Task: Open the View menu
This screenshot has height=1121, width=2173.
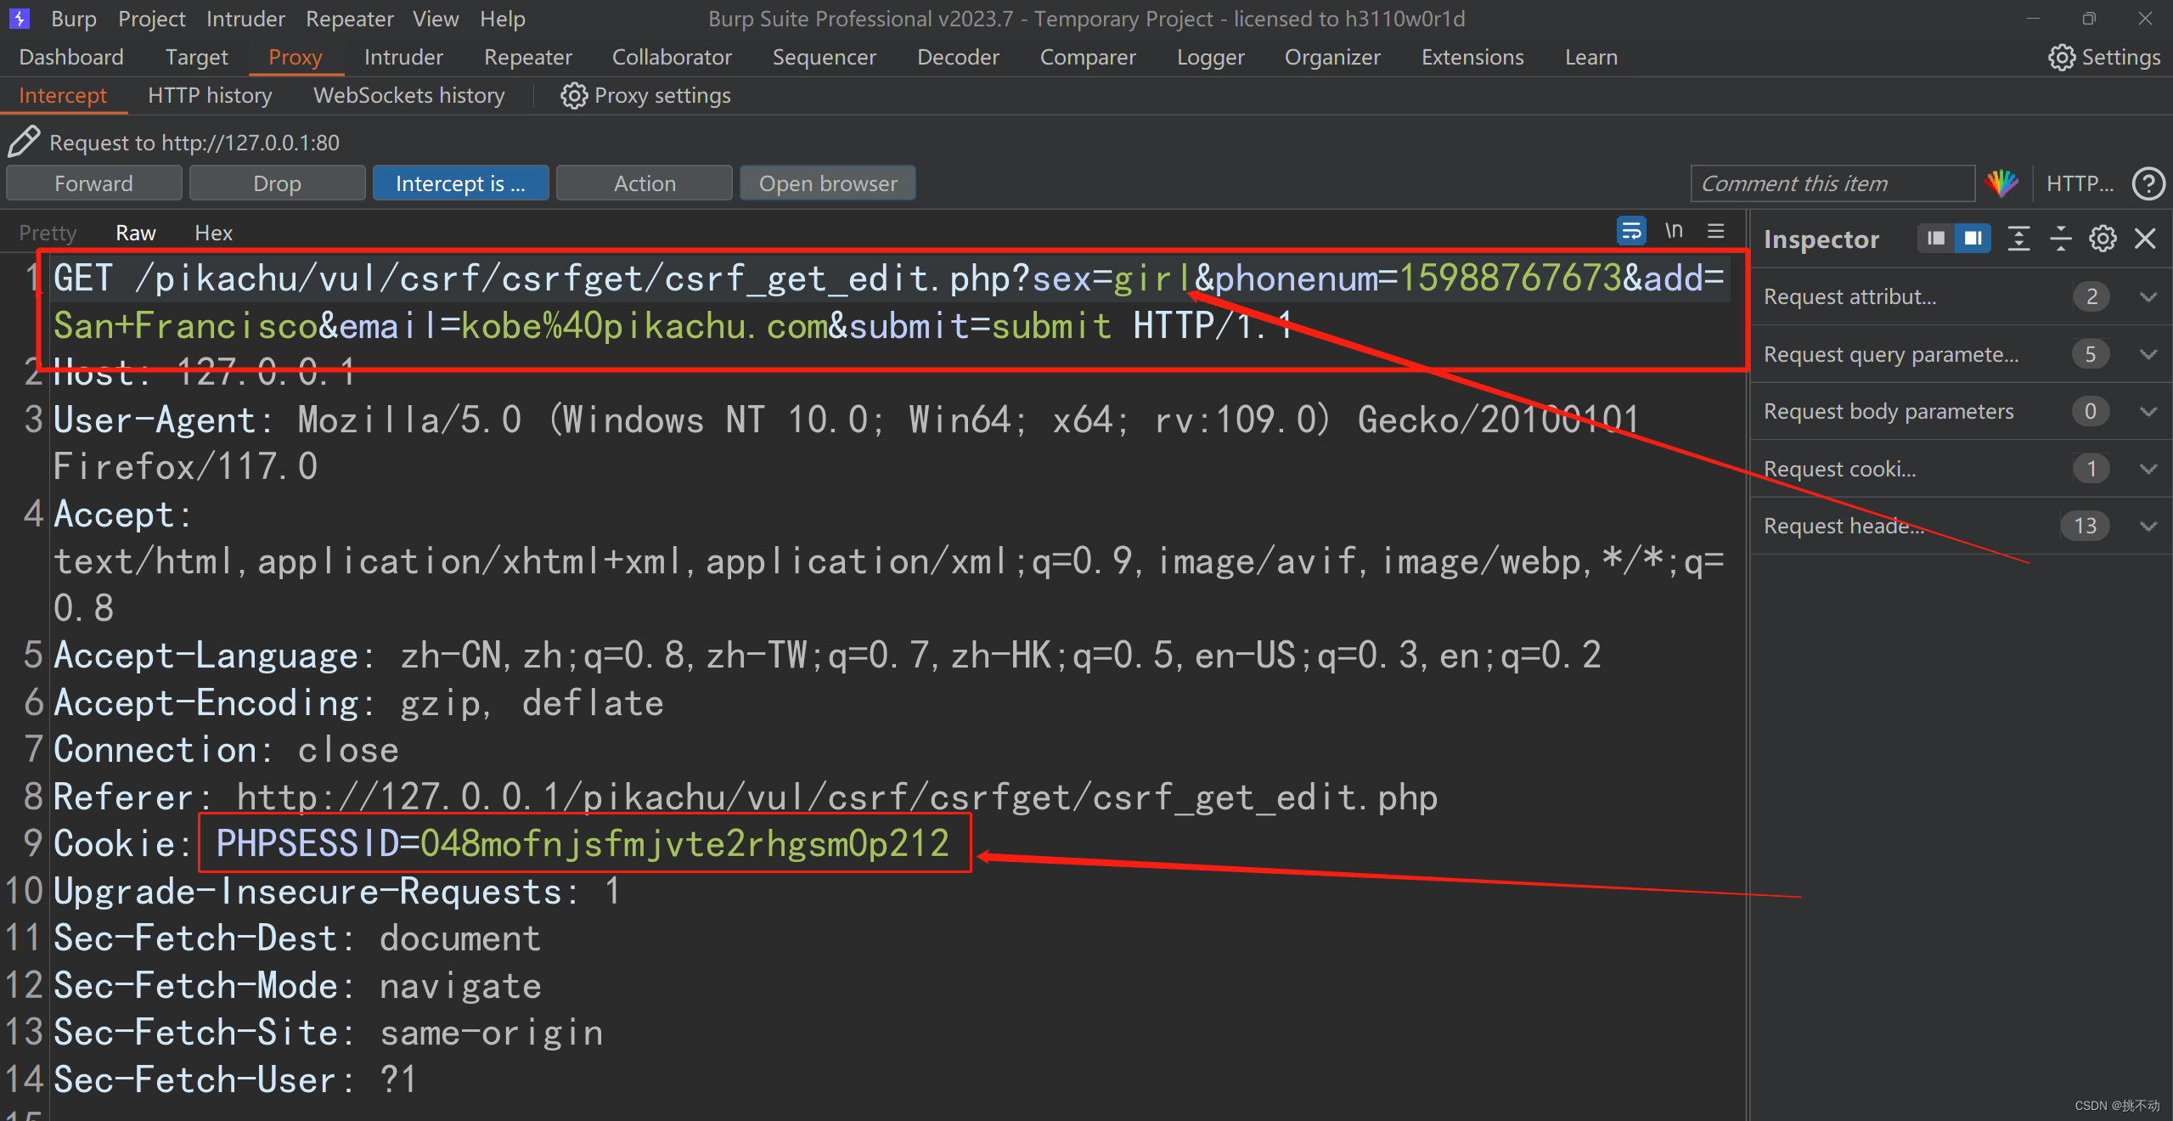Action: tap(436, 19)
